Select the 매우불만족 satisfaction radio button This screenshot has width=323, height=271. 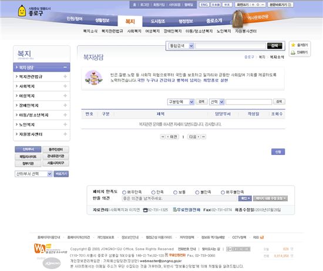tap(223, 192)
